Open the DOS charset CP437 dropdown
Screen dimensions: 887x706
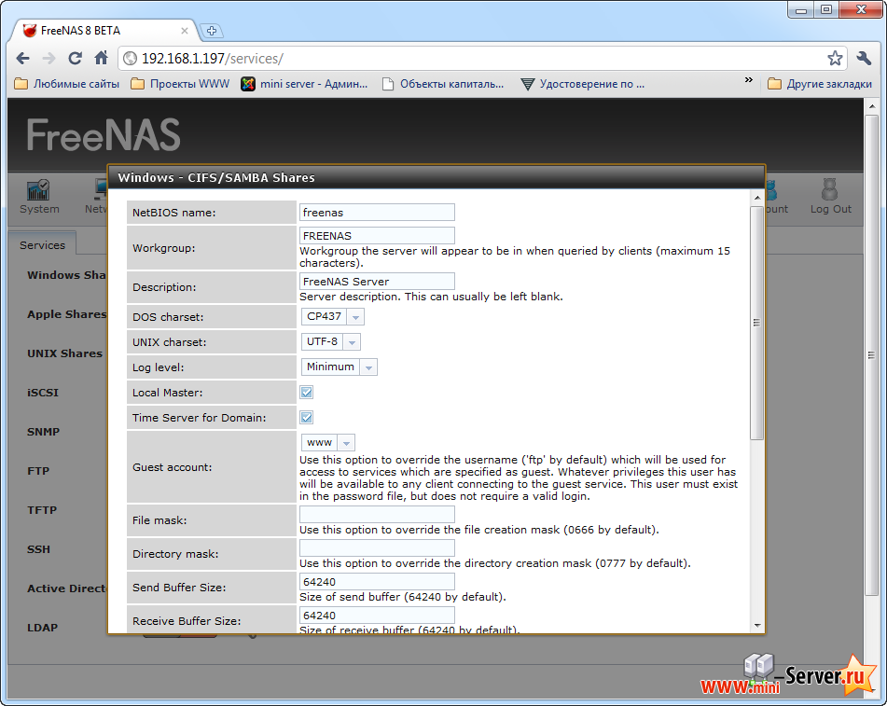[333, 317]
